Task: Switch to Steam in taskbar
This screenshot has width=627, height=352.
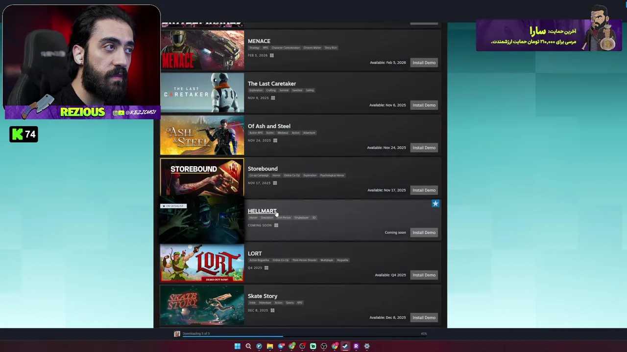Action: tap(345, 346)
